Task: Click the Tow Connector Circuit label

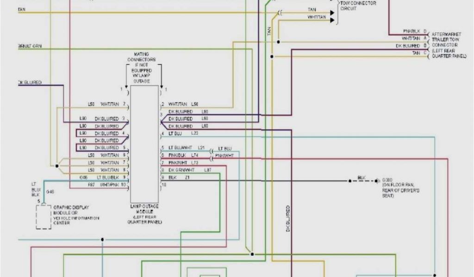Action: 358,6
